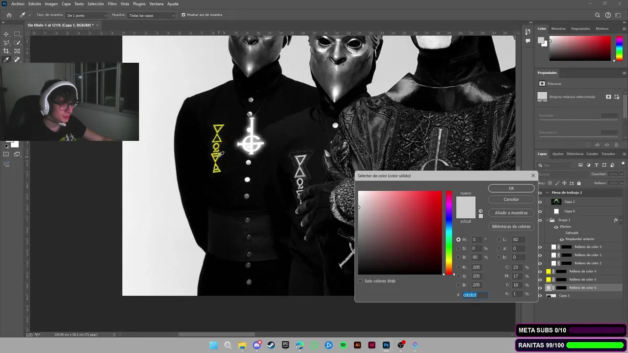Image resolution: width=628 pixels, height=353 pixels.
Task: Click the hex color input field
Action: click(x=475, y=295)
